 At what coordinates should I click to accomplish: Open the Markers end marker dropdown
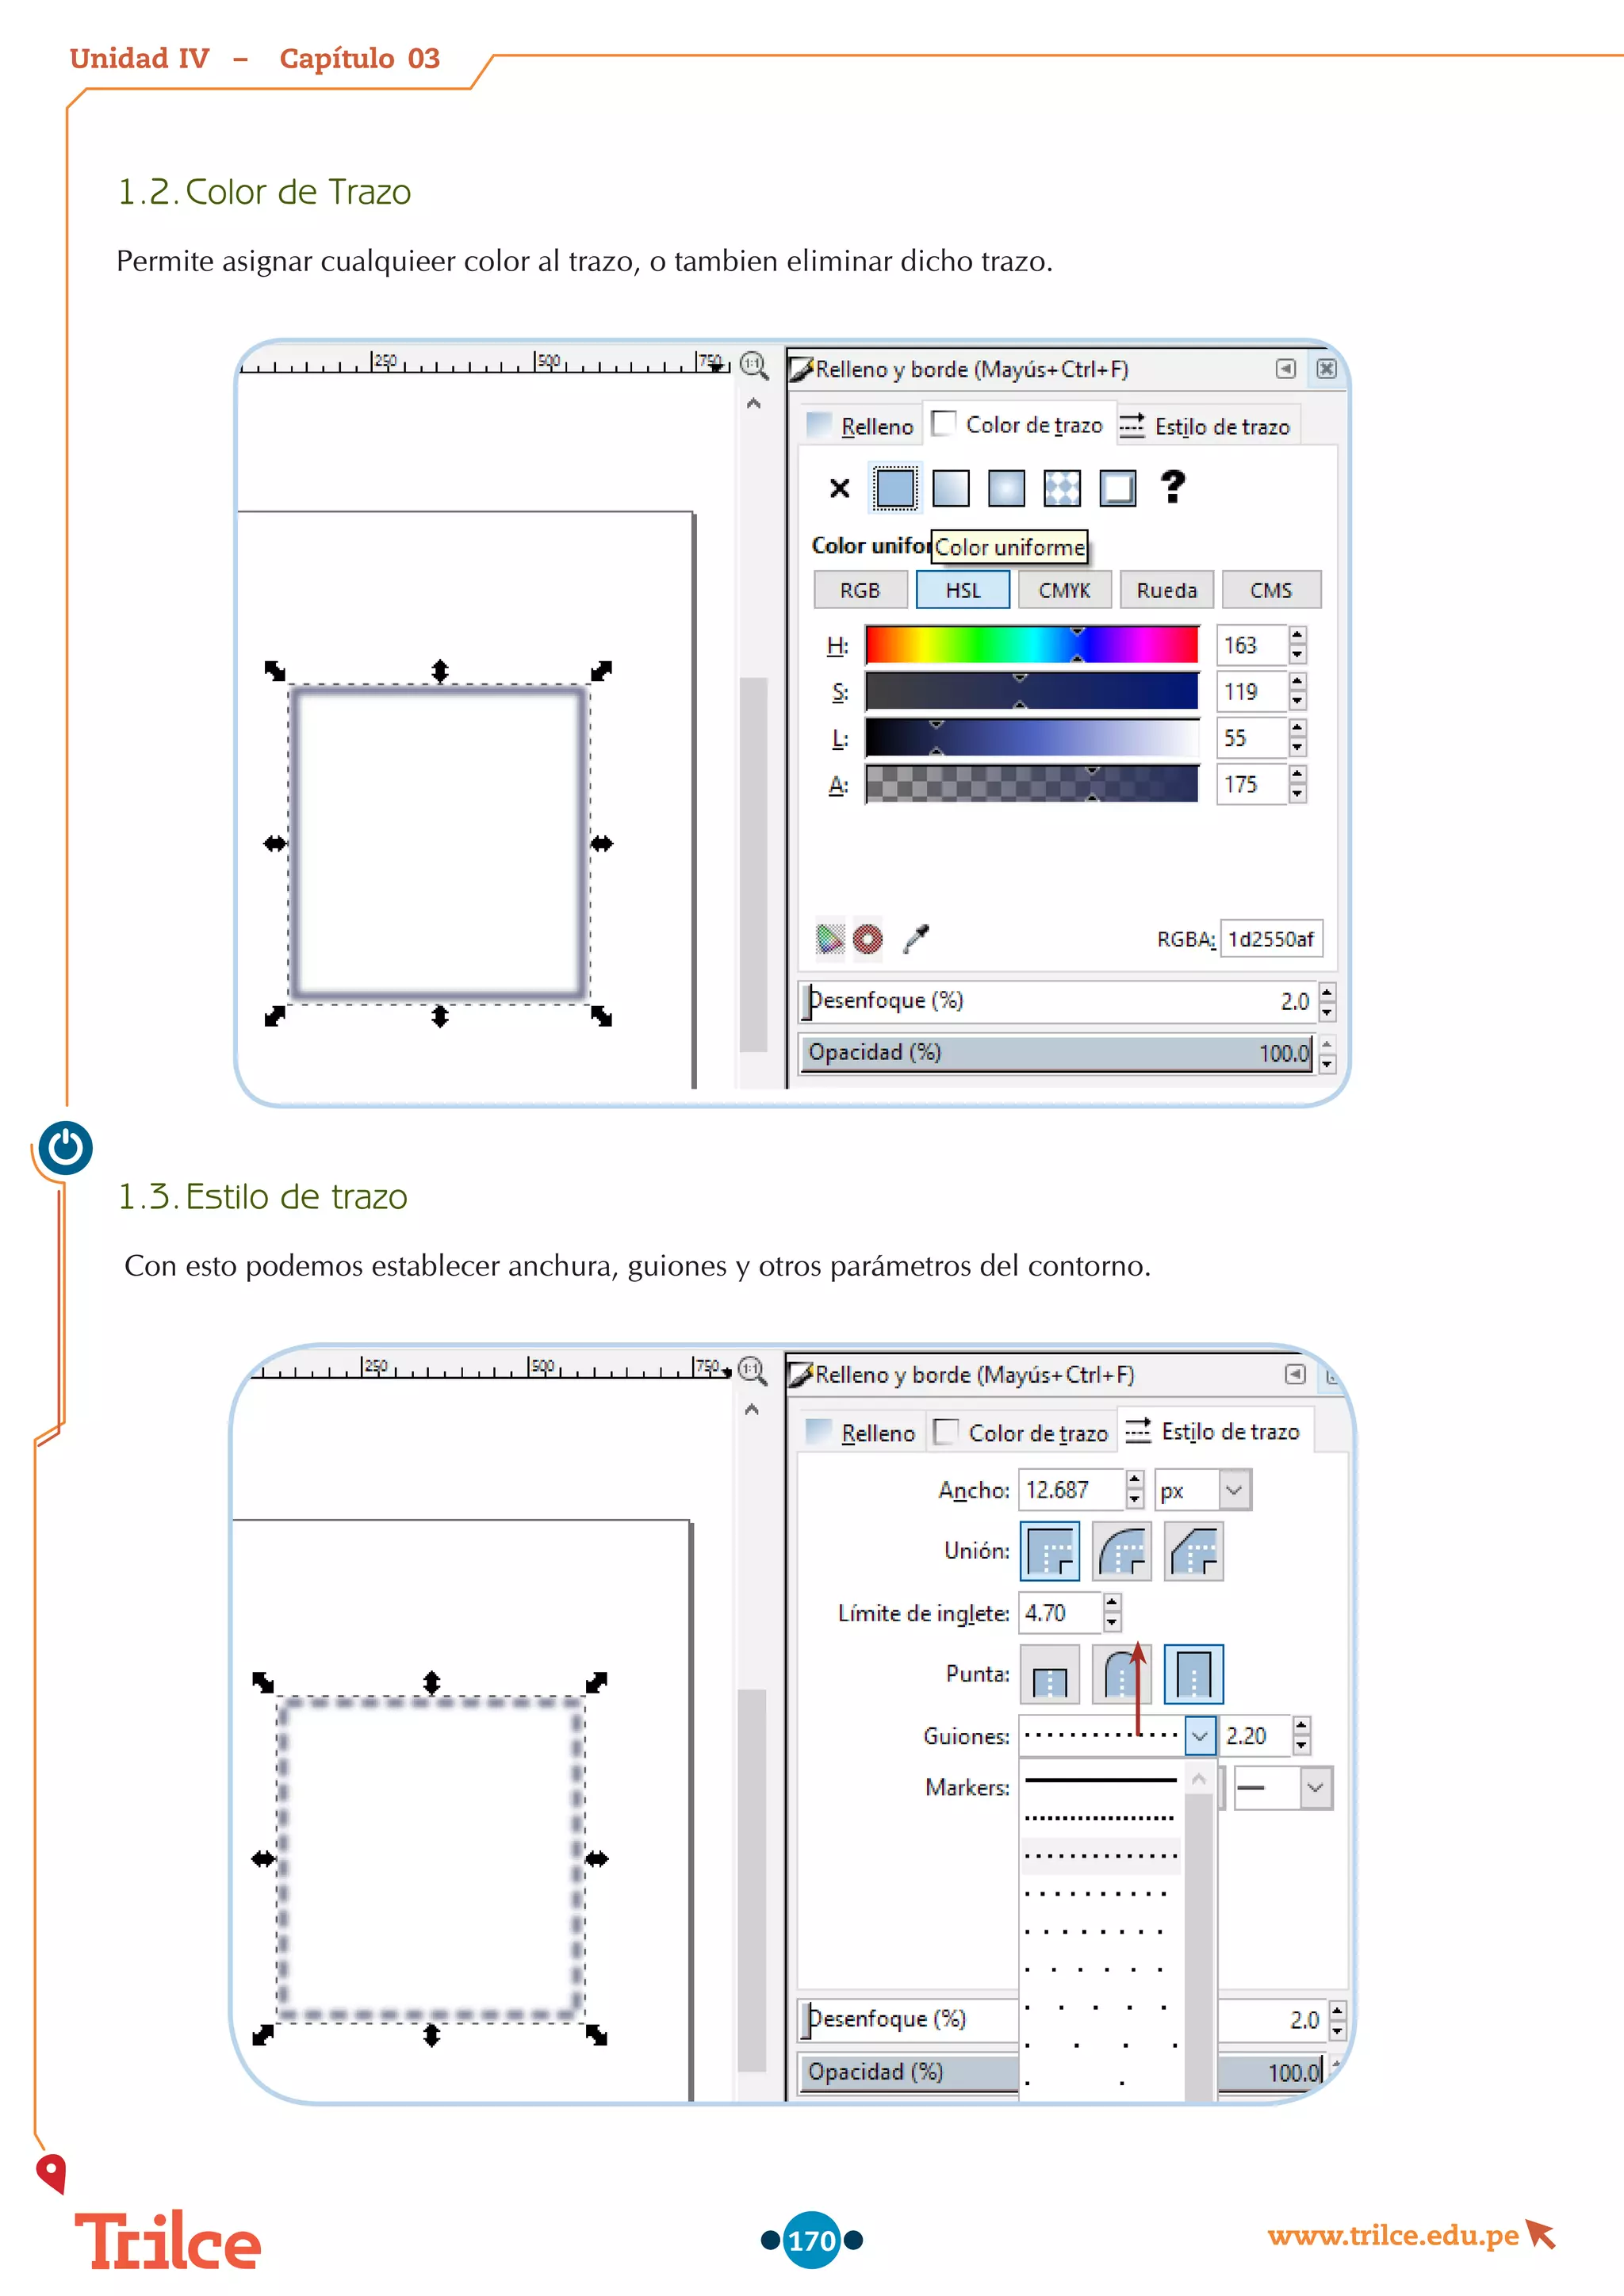pyautogui.click(x=1315, y=1788)
